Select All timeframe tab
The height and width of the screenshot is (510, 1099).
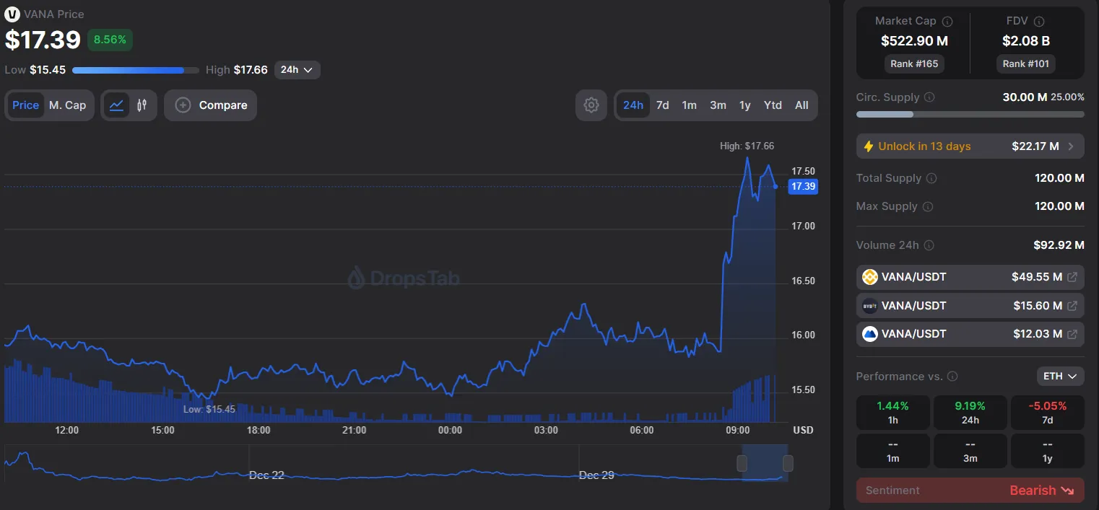pyautogui.click(x=802, y=105)
